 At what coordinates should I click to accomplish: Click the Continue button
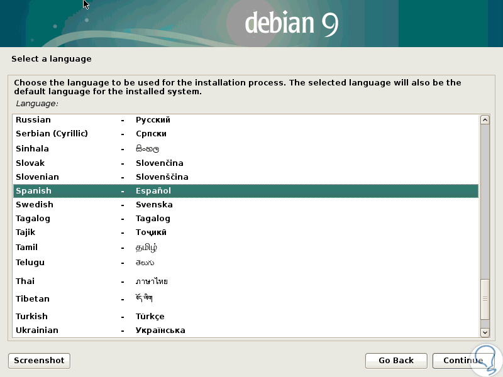[463, 361]
